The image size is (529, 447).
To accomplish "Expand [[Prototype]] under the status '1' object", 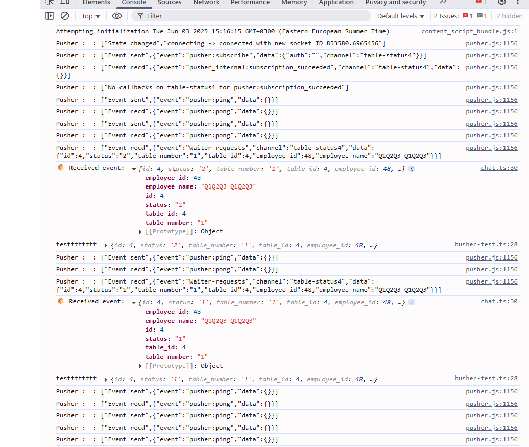I will [141, 366].
